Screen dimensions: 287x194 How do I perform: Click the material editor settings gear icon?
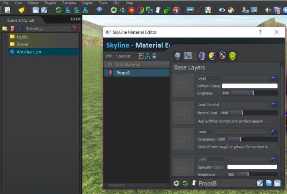tap(178, 56)
